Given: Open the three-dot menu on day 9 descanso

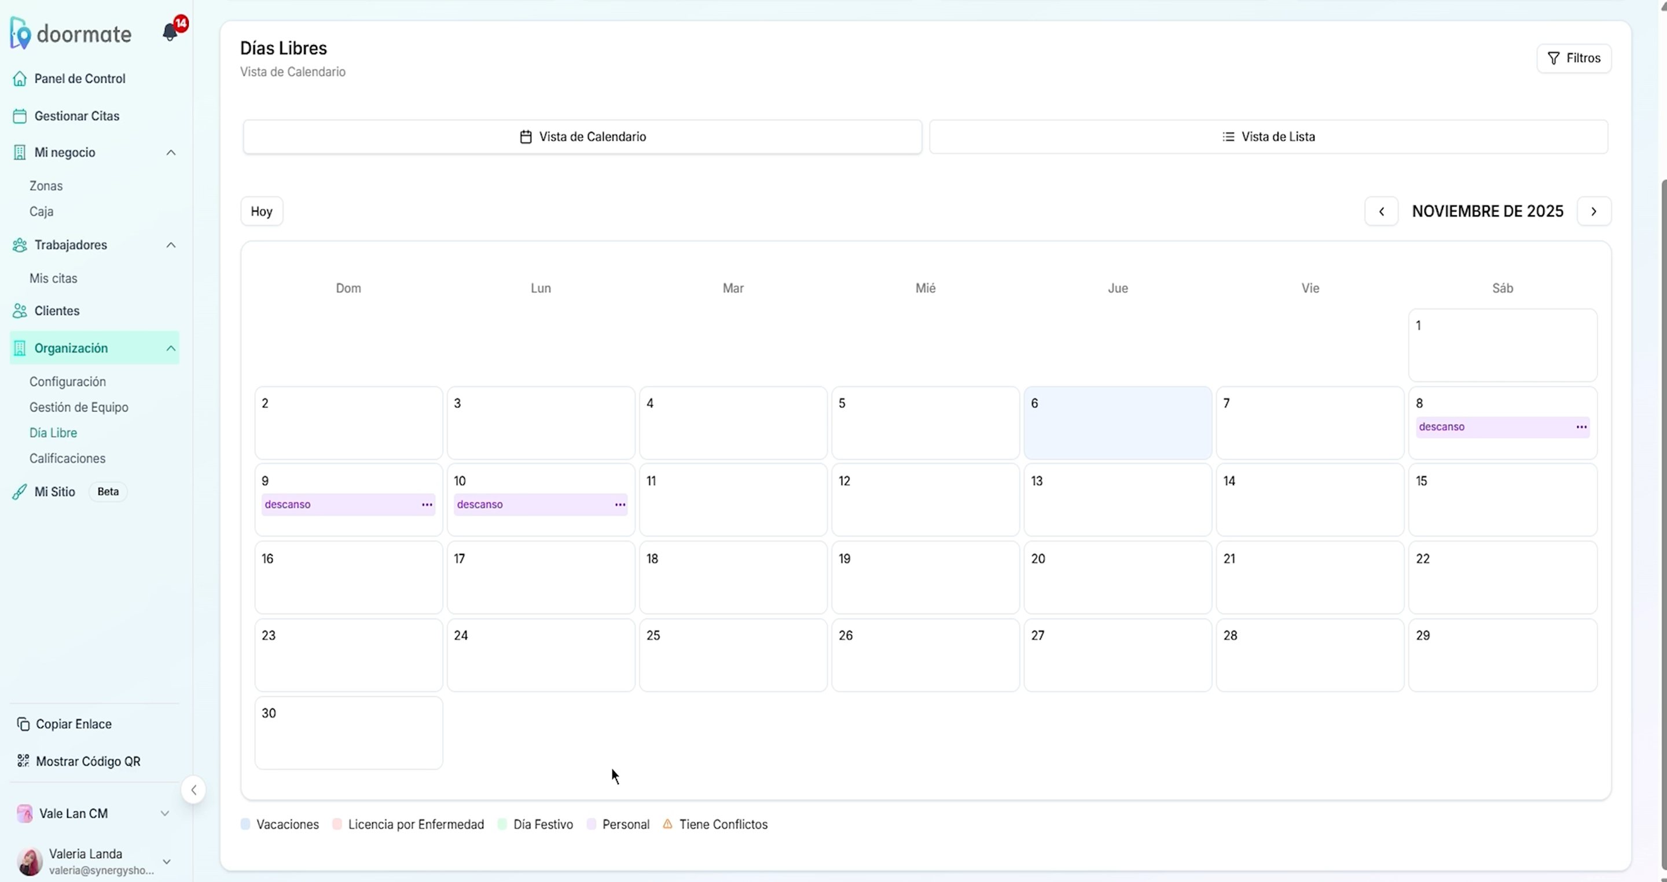Looking at the screenshot, I should 427,505.
